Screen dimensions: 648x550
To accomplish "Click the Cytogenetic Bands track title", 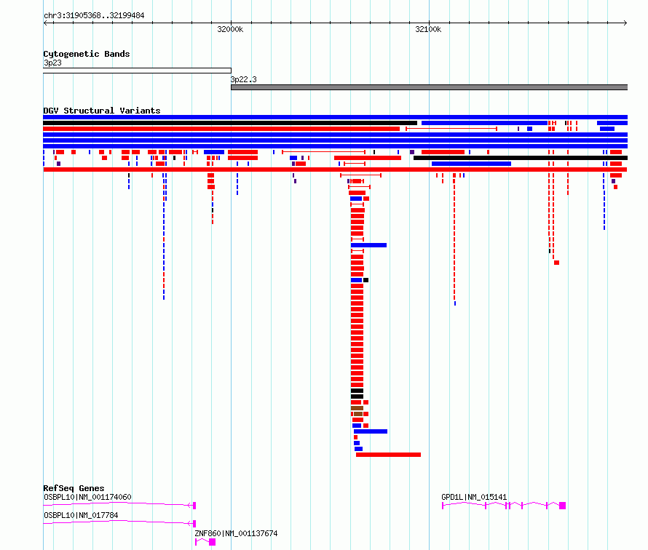I will (87, 54).
